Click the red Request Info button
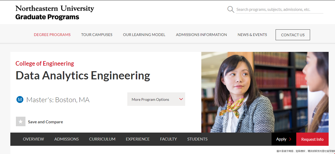The width and height of the screenshot is (335, 154). (x=312, y=139)
